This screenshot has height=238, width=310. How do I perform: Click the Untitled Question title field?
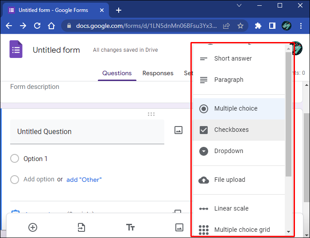pos(87,132)
